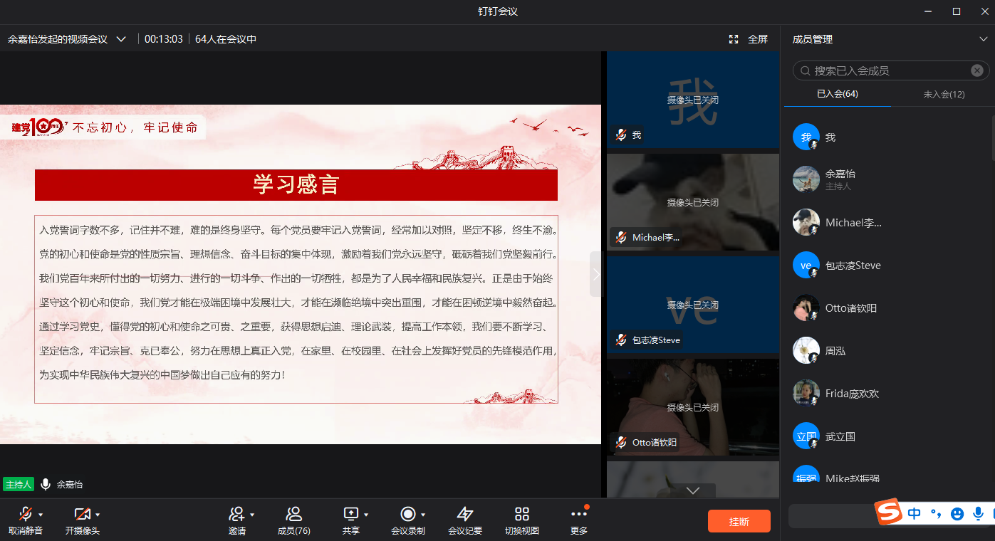Enter 全屏 fullscreen mode

point(749,39)
